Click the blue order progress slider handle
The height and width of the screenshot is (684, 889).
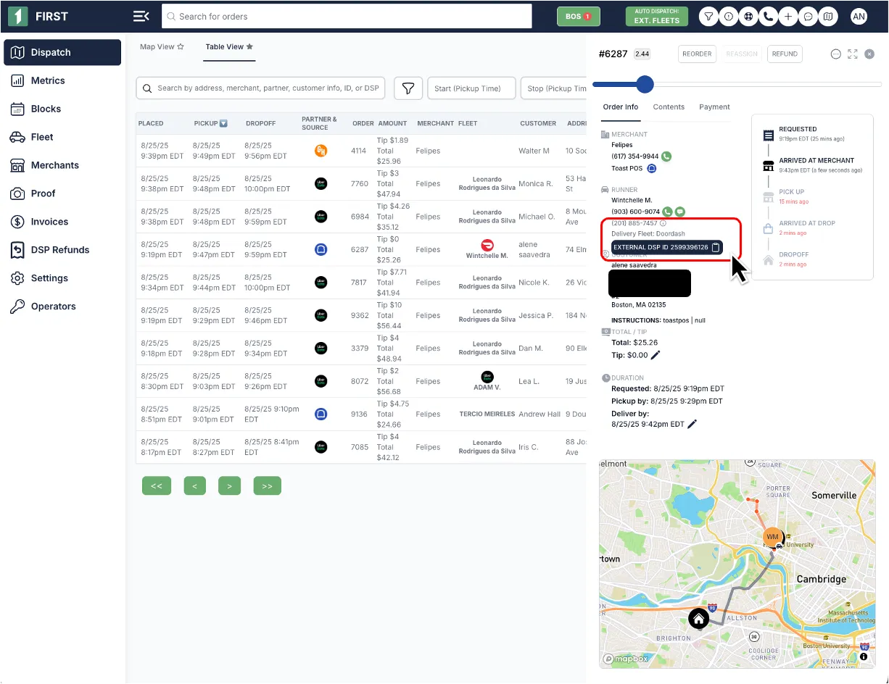645,85
